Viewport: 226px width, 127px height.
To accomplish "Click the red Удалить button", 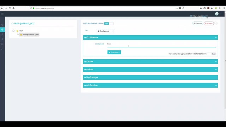I will point(209,23).
